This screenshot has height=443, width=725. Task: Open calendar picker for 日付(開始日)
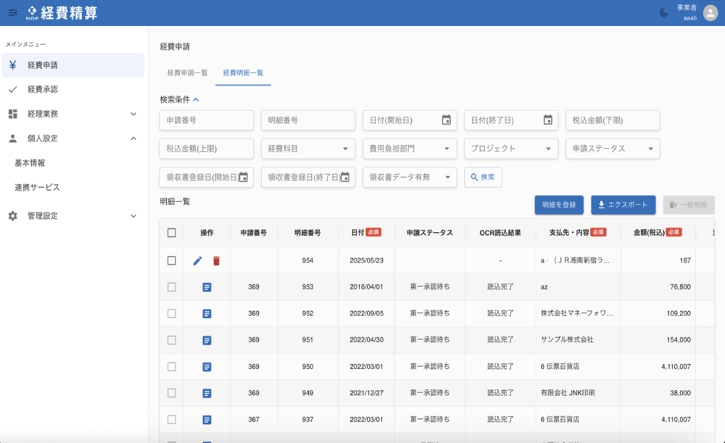pyautogui.click(x=446, y=120)
